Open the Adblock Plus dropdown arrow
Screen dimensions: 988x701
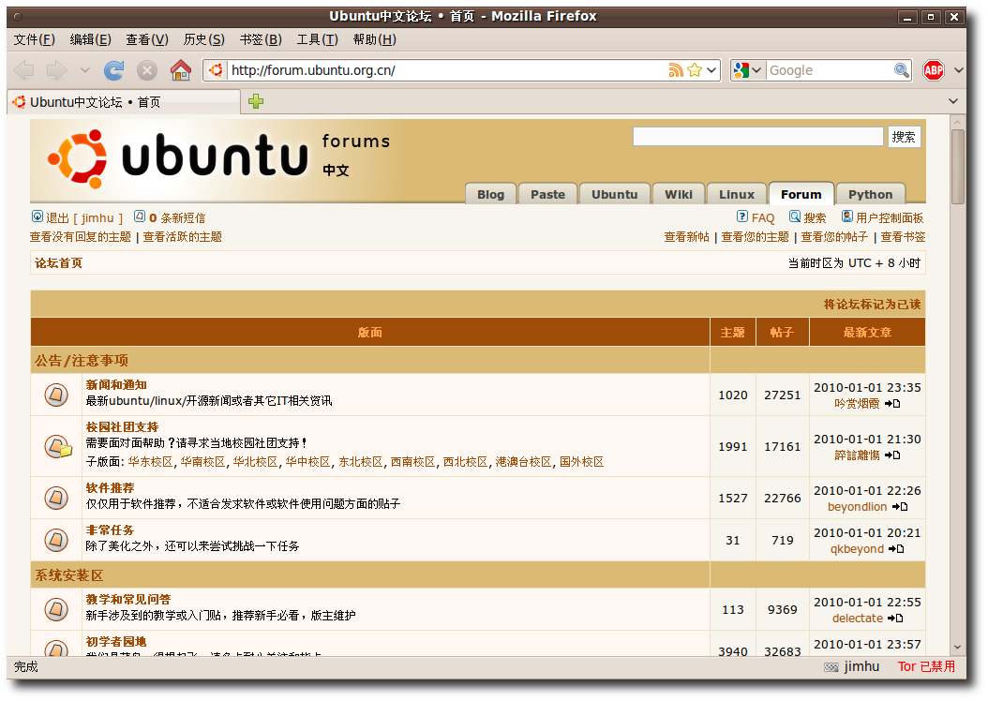pyautogui.click(x=958, y=70)
